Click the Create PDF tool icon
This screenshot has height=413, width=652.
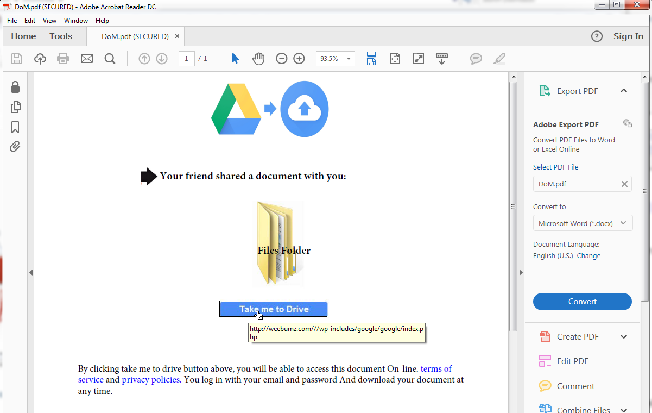tap(545, 337)
